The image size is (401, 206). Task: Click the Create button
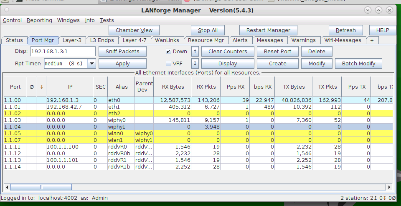pos(277,64)
